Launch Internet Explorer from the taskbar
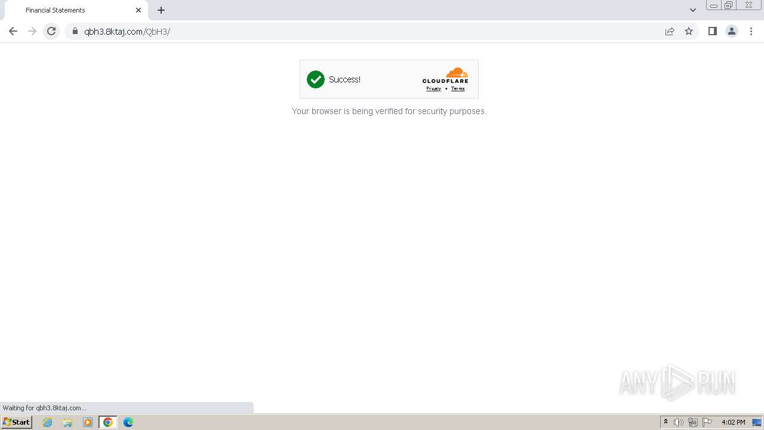Viewport: 764px width, 430px height. (48, 422)
